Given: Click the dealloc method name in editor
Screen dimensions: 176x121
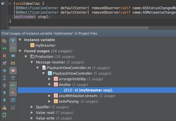Looking at the screenshot, I should pyautogui.click(x=33, y=4).
